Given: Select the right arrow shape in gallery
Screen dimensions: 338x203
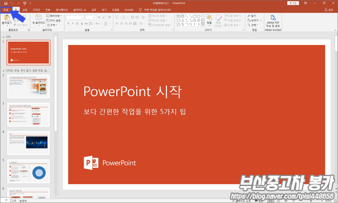Looking at the screenshot, I should point(195,20).
